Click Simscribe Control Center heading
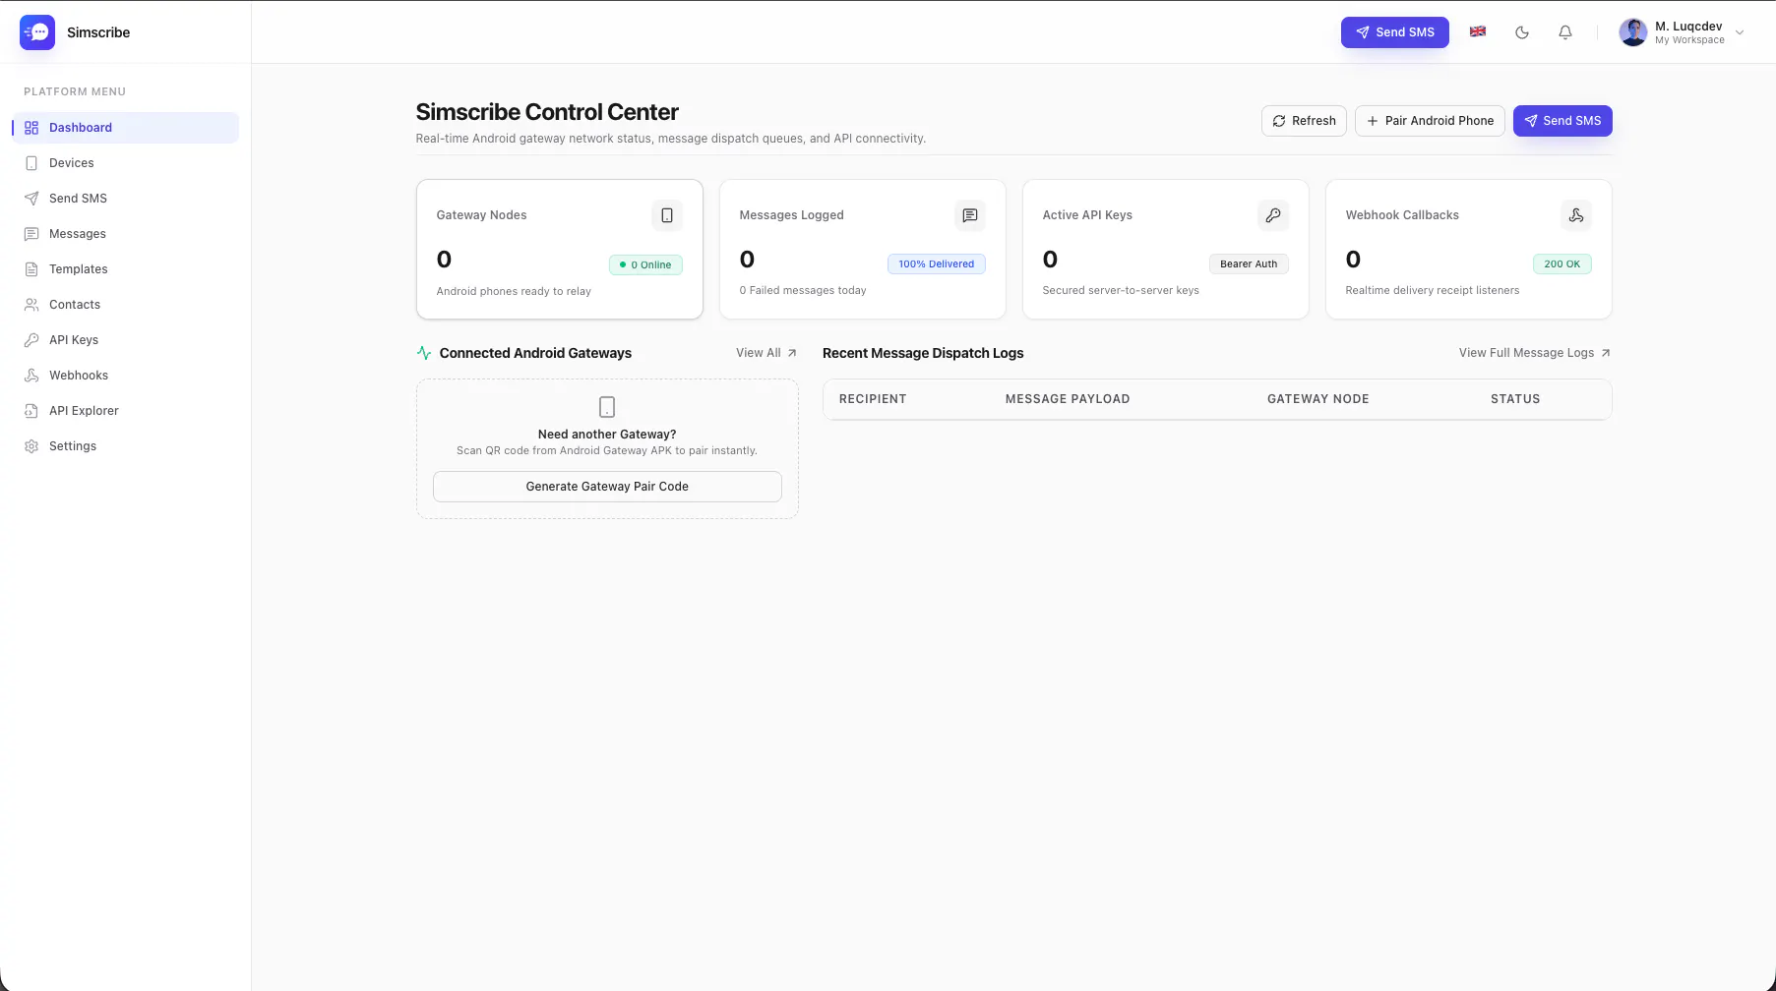 547,112
